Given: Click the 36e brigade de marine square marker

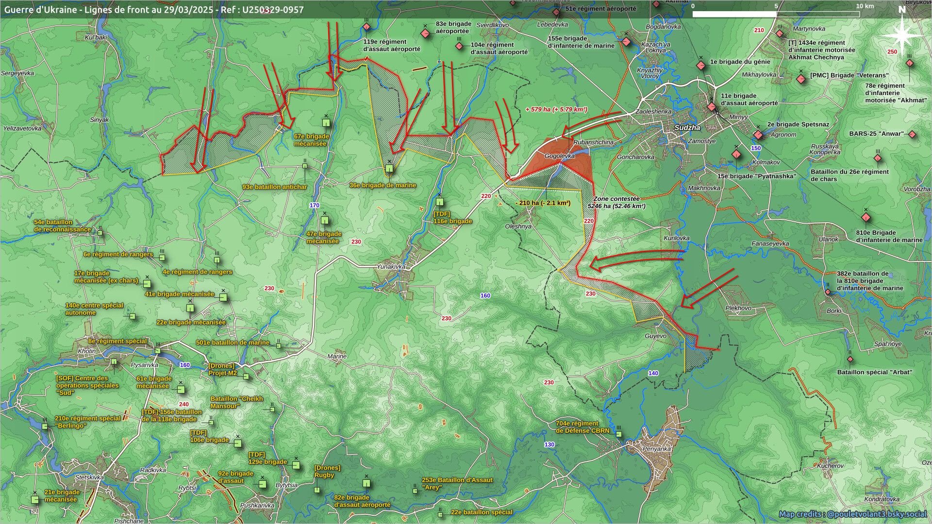Looking at the screenshot, I should (x=389, y=168).
